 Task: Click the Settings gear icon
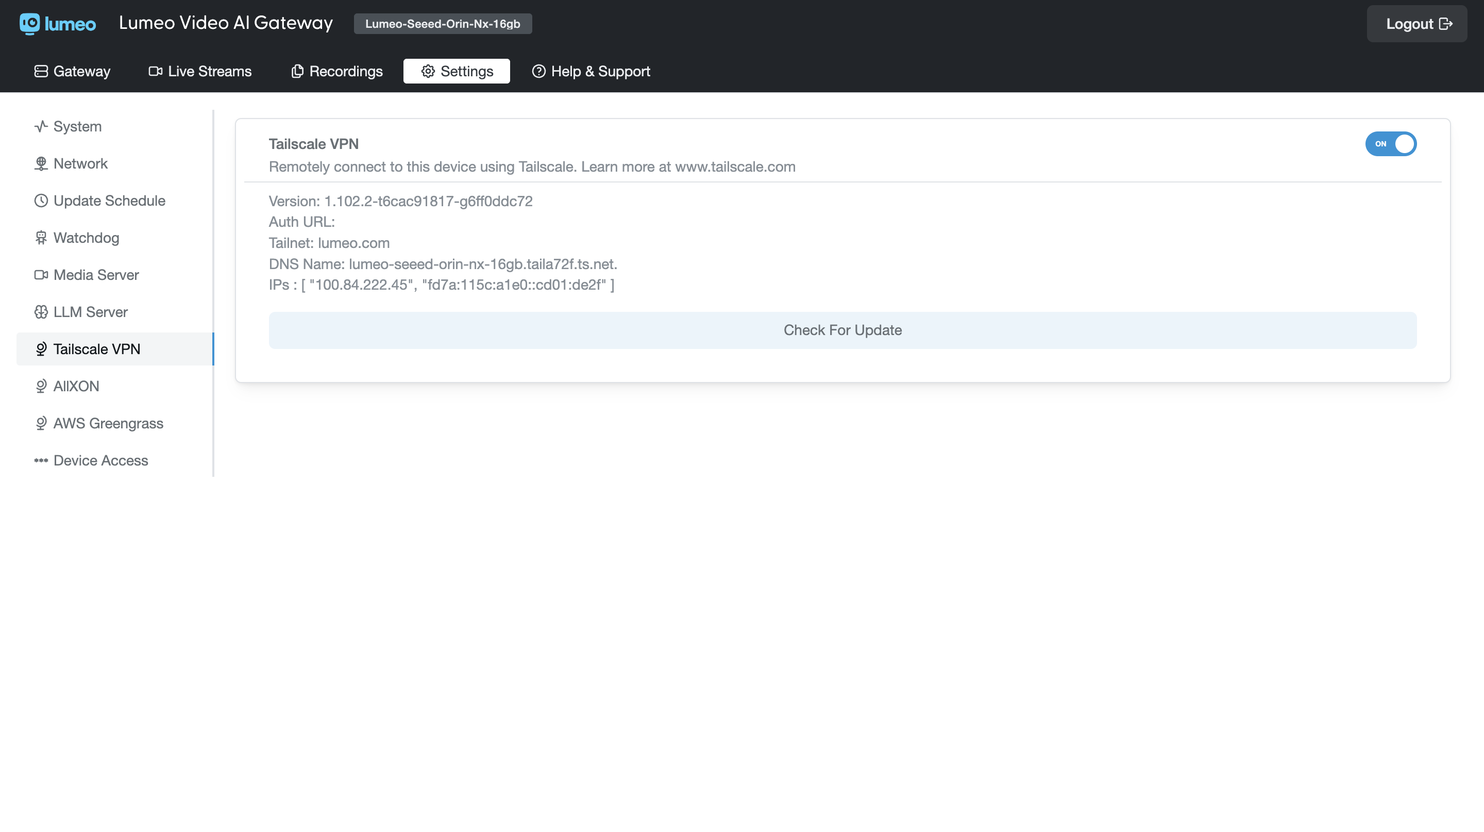428,72
